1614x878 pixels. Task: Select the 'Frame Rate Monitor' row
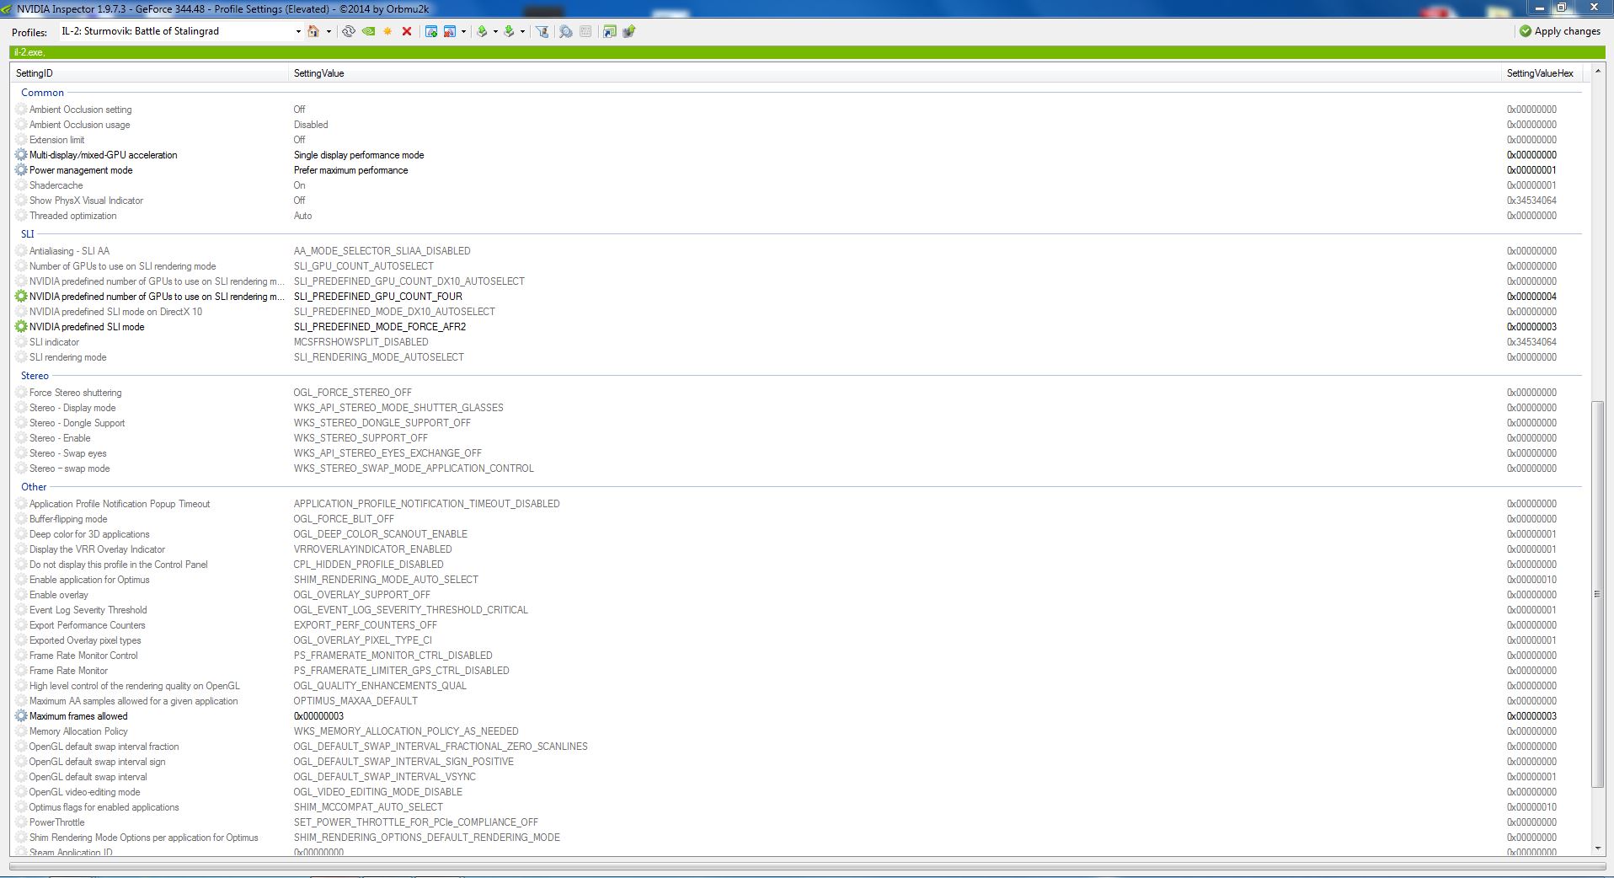click(798, 671)
